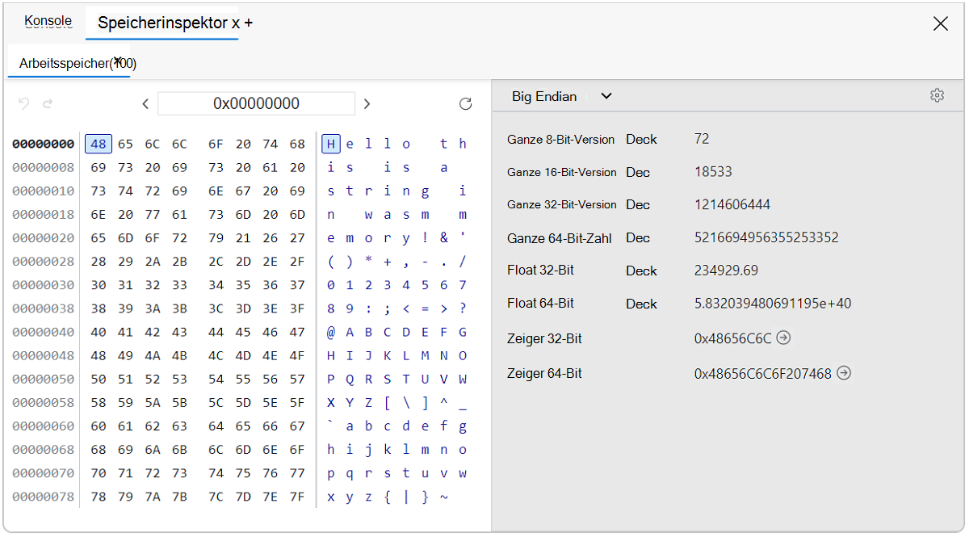Select ASCII character @ in row 00000040

point(331,332)
